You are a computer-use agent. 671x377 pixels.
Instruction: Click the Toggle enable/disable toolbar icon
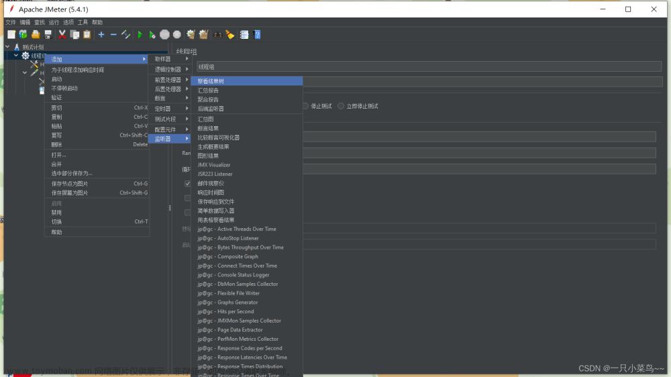coord(126,35)
